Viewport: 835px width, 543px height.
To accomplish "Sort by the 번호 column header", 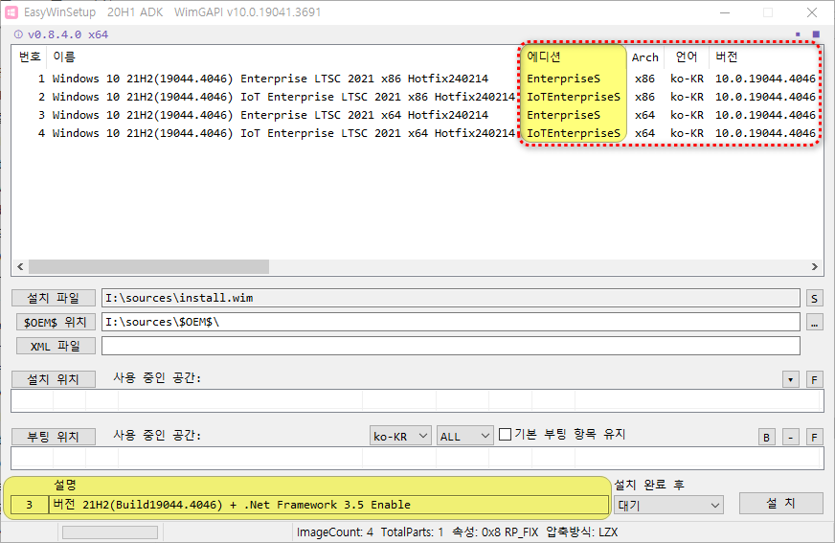I will 30,57.
